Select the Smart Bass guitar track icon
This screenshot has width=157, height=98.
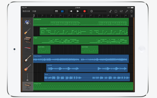pos(27,31)
